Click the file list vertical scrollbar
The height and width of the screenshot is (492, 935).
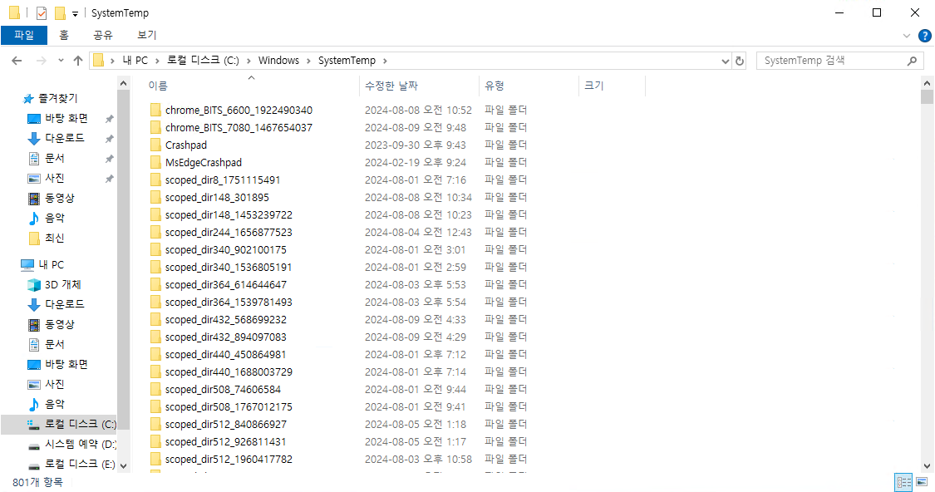coord(928,249)
